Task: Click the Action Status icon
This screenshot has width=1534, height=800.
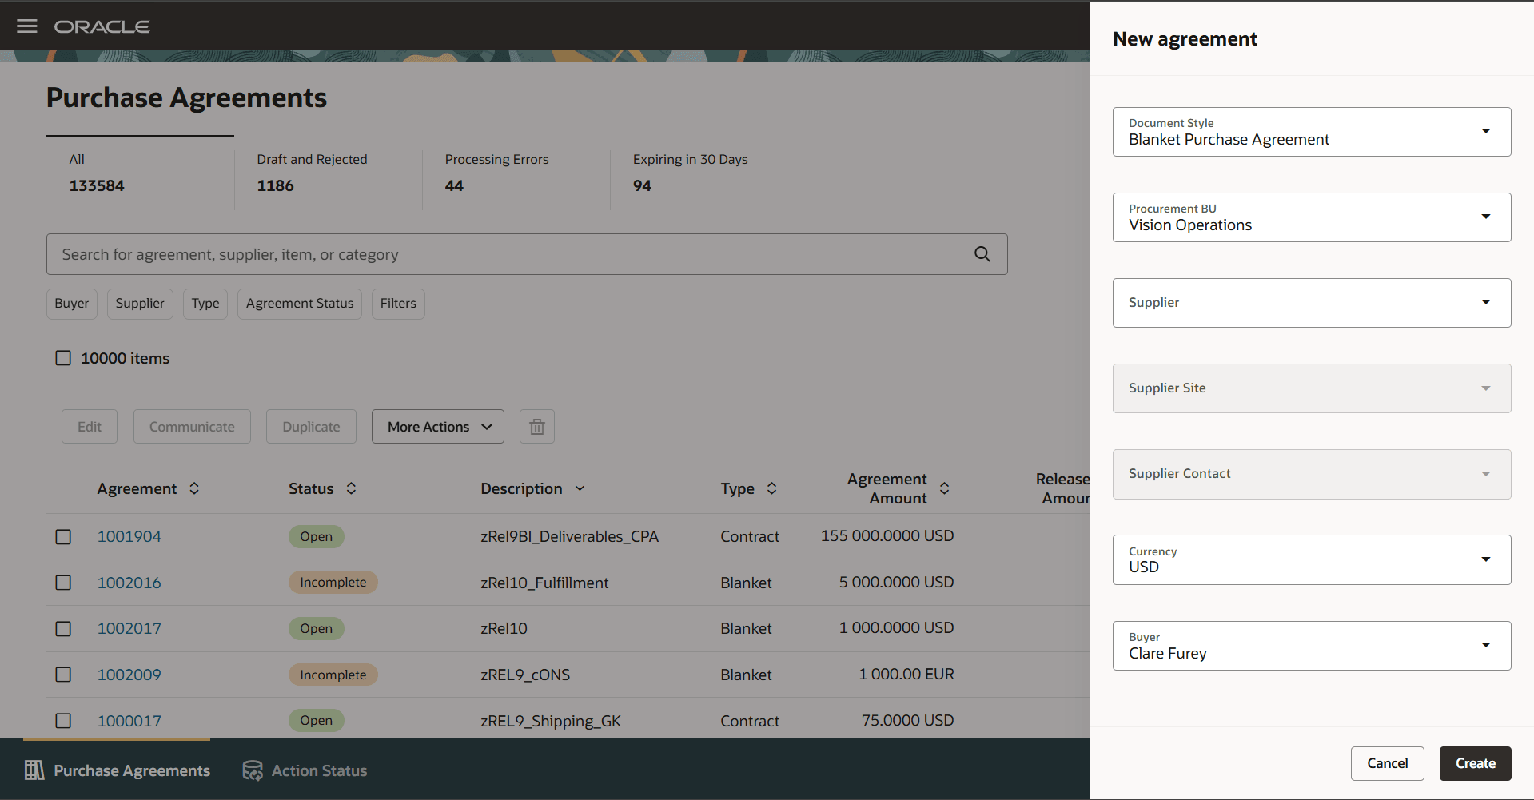Action: [253, 770]
